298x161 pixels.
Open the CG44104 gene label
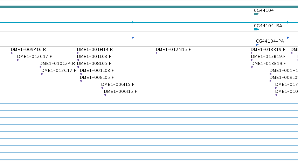264,10
